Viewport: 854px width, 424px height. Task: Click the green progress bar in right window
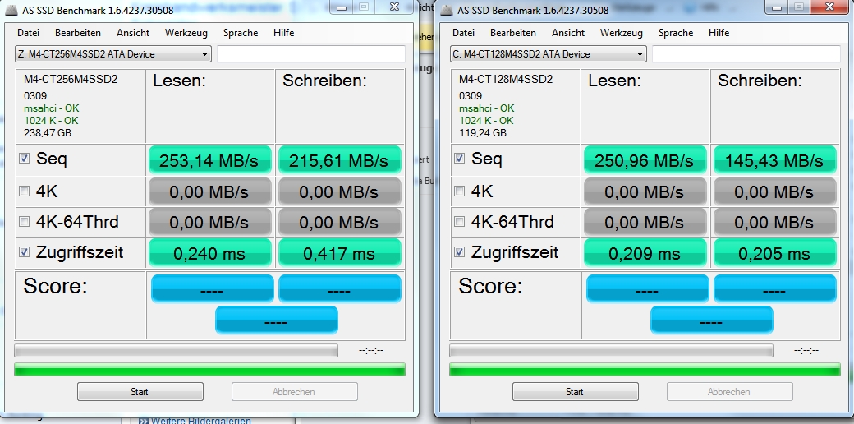(645, 370)
